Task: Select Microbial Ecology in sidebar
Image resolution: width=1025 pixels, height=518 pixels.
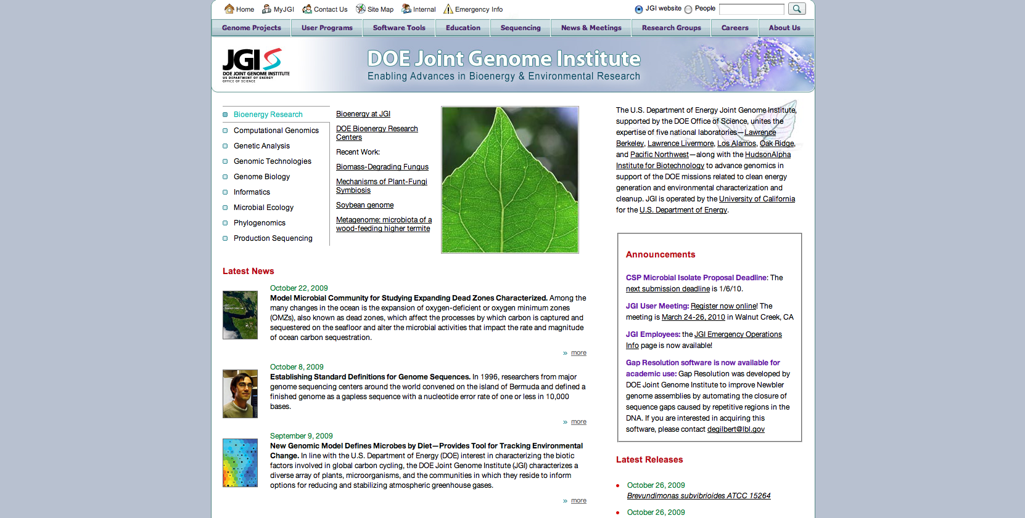Action: click(x=263, y=208)
